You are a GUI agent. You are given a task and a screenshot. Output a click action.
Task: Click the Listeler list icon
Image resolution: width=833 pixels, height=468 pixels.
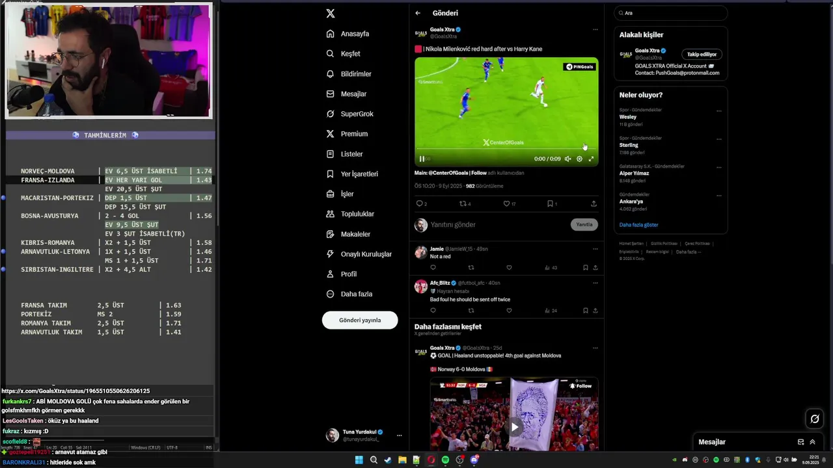click(331, 154)
